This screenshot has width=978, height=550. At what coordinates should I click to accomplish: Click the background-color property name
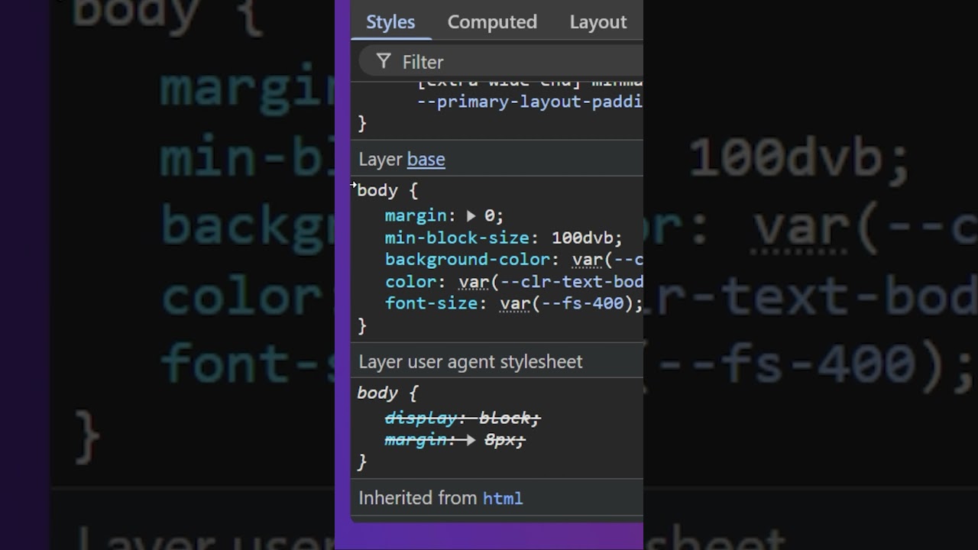coord(468,260)
